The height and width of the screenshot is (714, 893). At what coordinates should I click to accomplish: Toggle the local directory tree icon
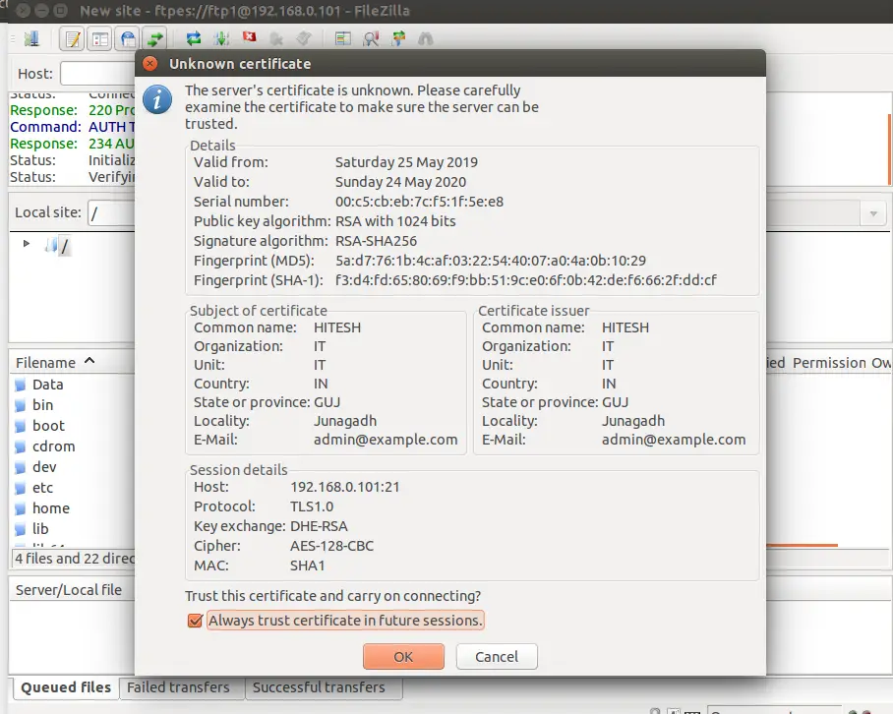100,38
